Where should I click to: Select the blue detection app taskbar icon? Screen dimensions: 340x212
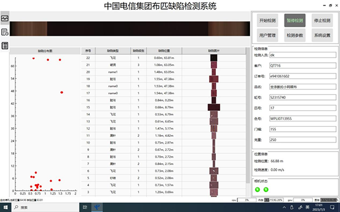tap(97, 207)
